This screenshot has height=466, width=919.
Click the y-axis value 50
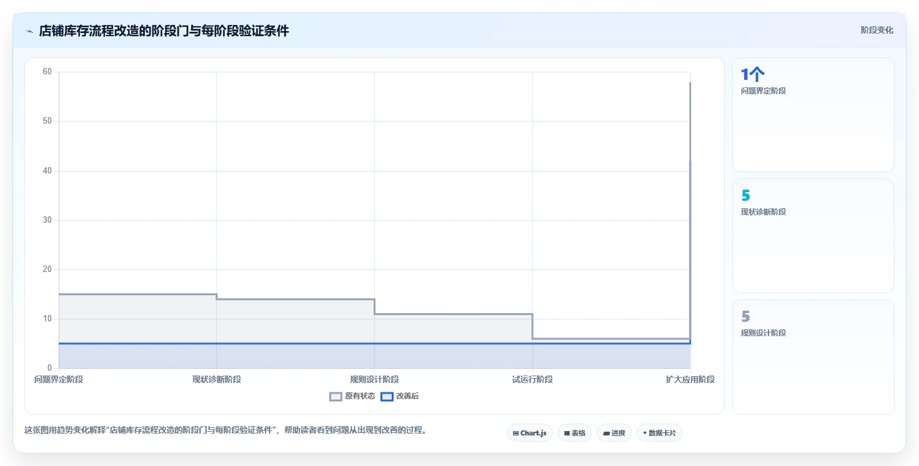click(47, 121)
